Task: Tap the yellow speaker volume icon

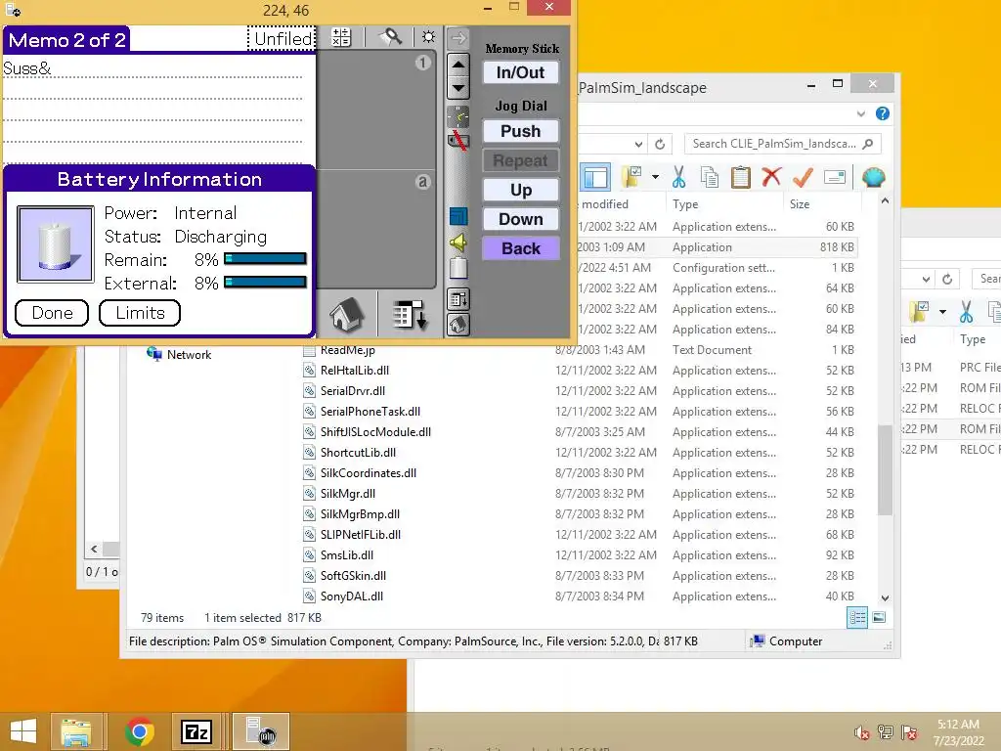Action: (x=458, y=243)
